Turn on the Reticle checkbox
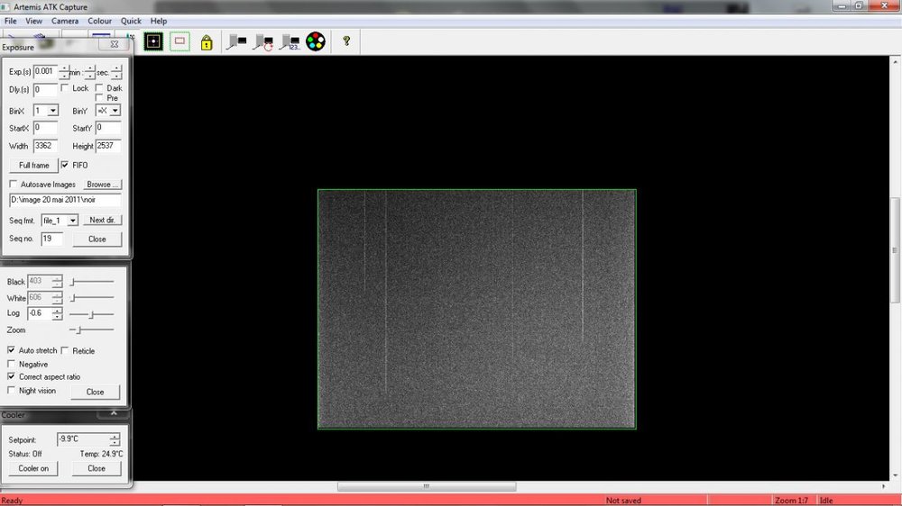The width and height of the screenshot is (902, 506). point(65,350)
